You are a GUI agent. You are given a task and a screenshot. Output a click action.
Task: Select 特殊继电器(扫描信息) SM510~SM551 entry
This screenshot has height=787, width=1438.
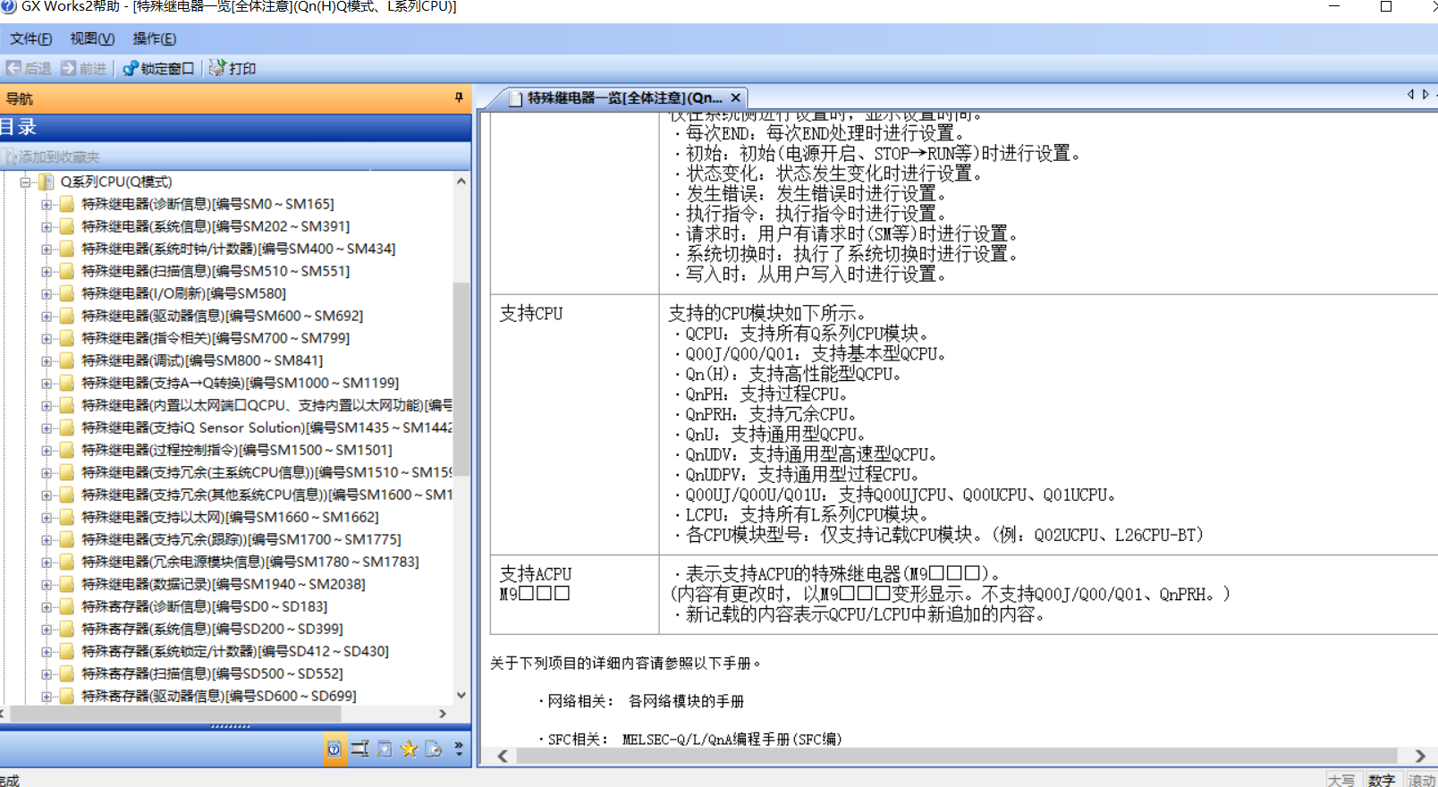click(x=216, y=271)
